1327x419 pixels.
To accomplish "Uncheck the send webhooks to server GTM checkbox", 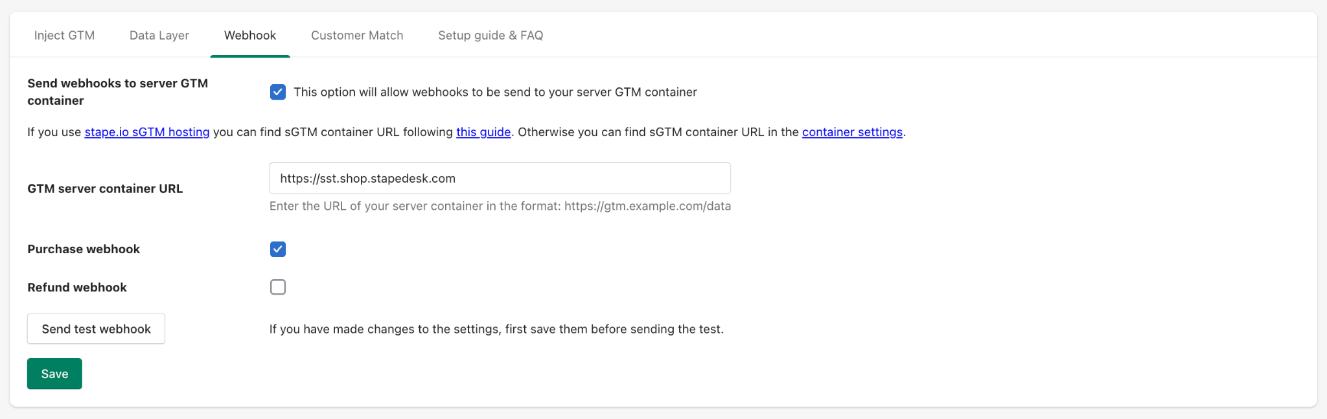I will tap(278, 92).
